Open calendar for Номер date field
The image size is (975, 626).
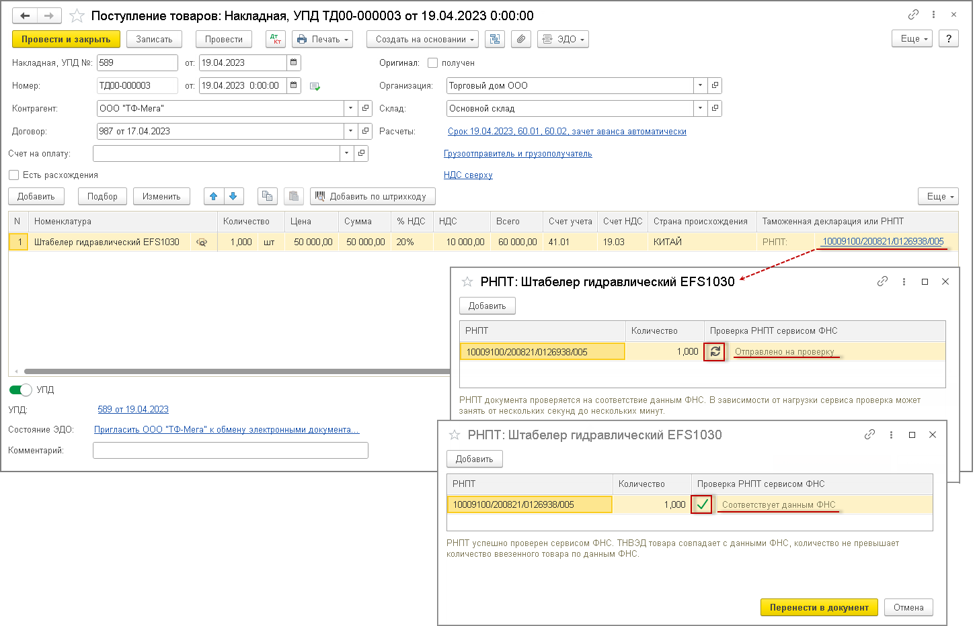tap(294, 85)
